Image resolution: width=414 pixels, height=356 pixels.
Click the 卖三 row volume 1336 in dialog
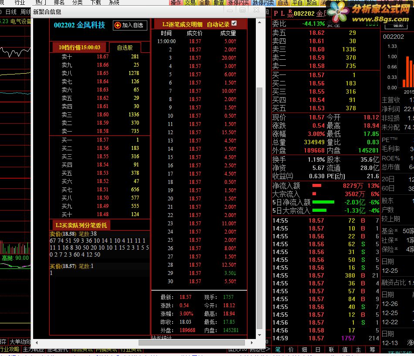pyautogui.click(x=134, y=115)
